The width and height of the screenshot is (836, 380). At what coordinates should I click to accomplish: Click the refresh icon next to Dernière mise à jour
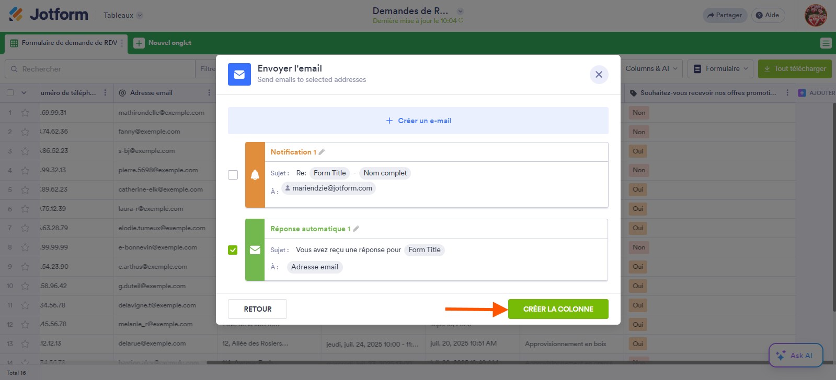[461, 21]
